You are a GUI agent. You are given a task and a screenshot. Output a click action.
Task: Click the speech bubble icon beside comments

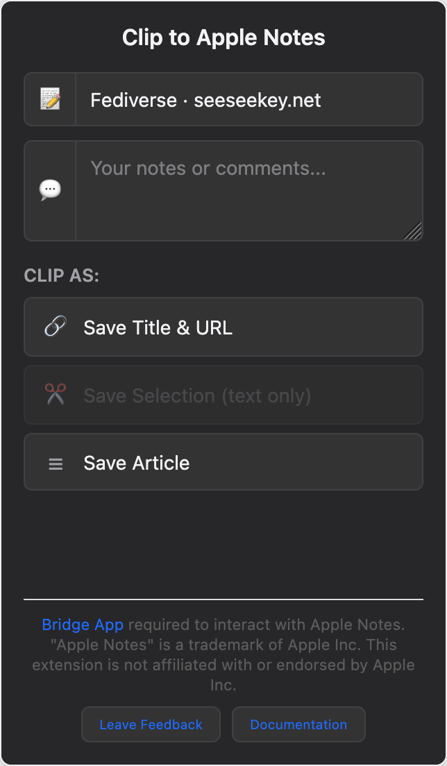pyautogui.click(x=50, y=189)
